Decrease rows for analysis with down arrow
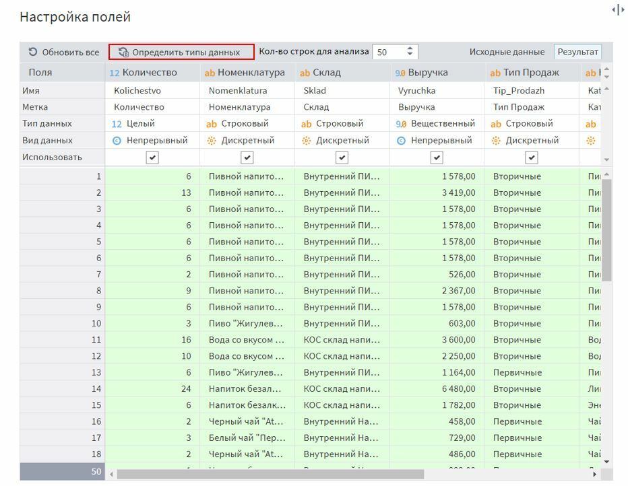The width and height of the screenshot is (628, 486). click(x=410, y=55)
